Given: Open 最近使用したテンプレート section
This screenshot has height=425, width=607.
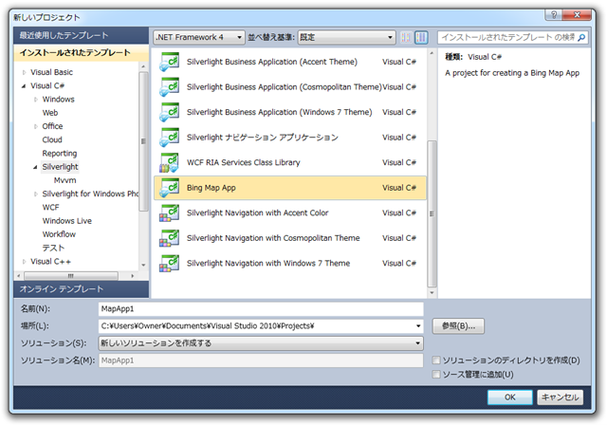Looking at the screenshot, I should pyautogui.click(x=81, y=36).
